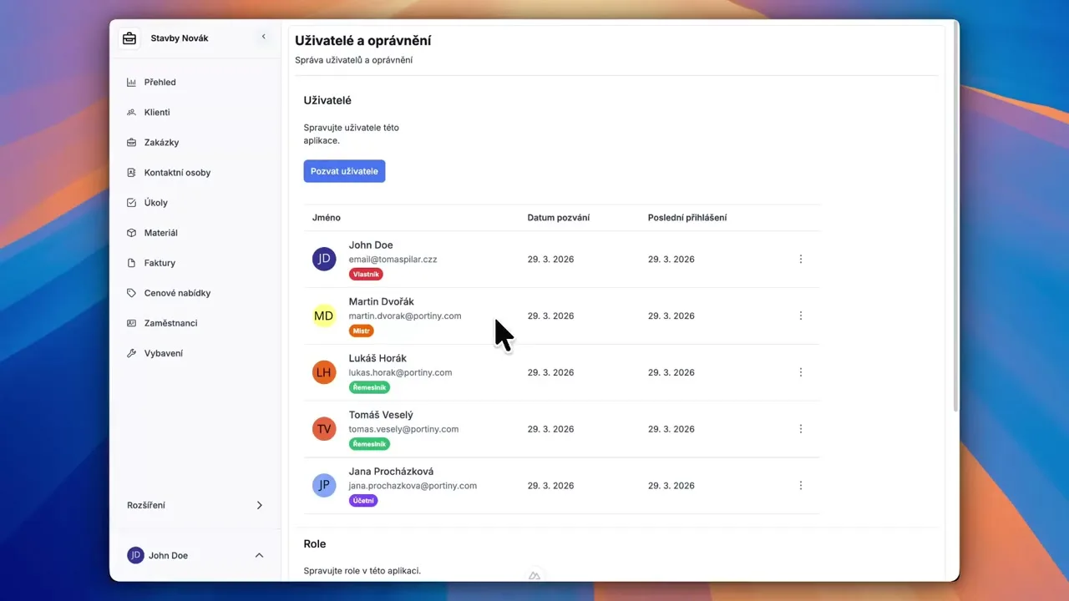Open Kontaktní osoby via its contact icon

[133, 172]
